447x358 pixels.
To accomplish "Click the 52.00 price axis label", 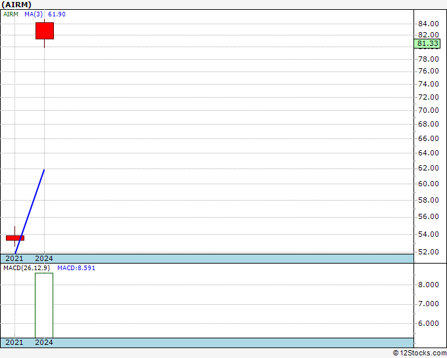I will pyautogui.click(x=428, y=252).
